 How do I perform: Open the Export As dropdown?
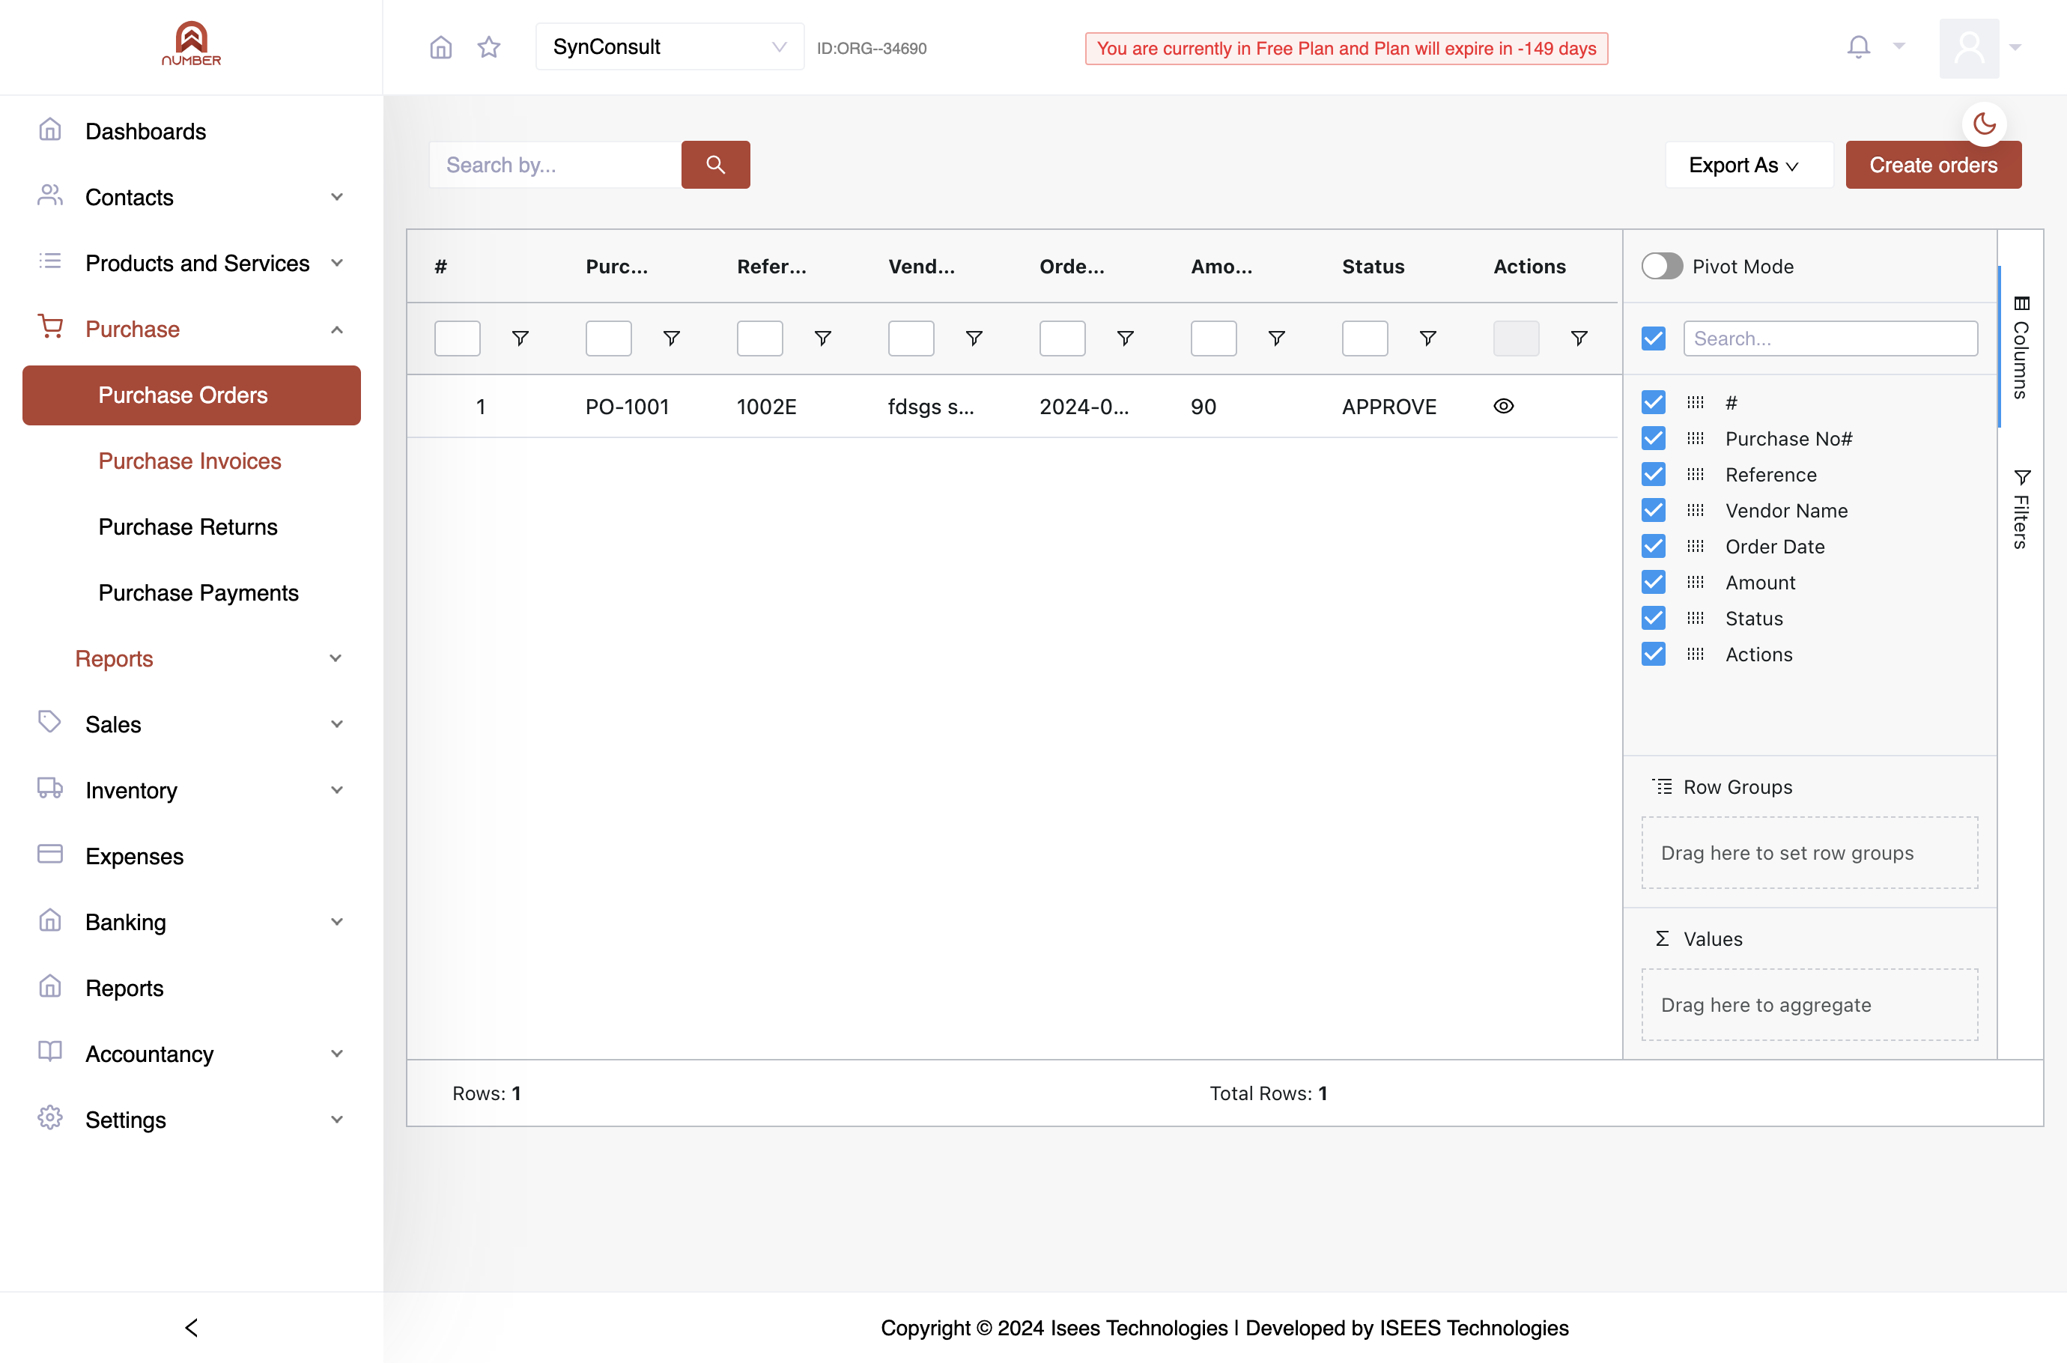point(1748,164)
